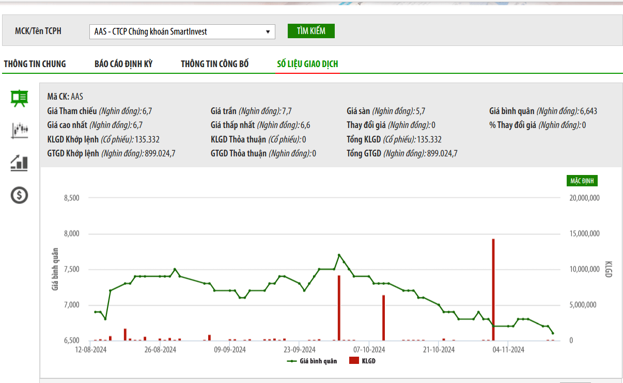This screenshot has width=623, height=383.
Task: Click the dollar coin sidebar icon
Action: 20,195
